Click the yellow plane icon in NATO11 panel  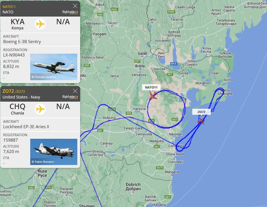(x=40, y=24)
